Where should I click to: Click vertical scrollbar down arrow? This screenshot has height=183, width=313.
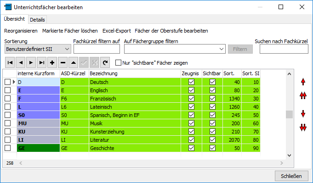click(289, 155)
